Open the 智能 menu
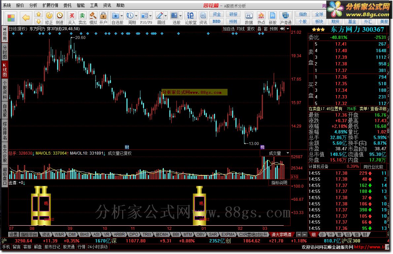Viewport: 393px width, 254px height. (x=81, y=5)
